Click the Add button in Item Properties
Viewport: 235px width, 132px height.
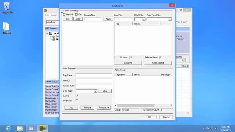point(71,107)
